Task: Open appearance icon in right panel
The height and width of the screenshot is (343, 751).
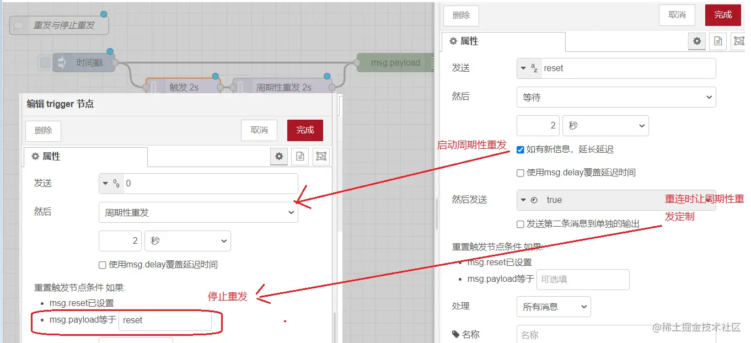Action: tap(738, 41)
